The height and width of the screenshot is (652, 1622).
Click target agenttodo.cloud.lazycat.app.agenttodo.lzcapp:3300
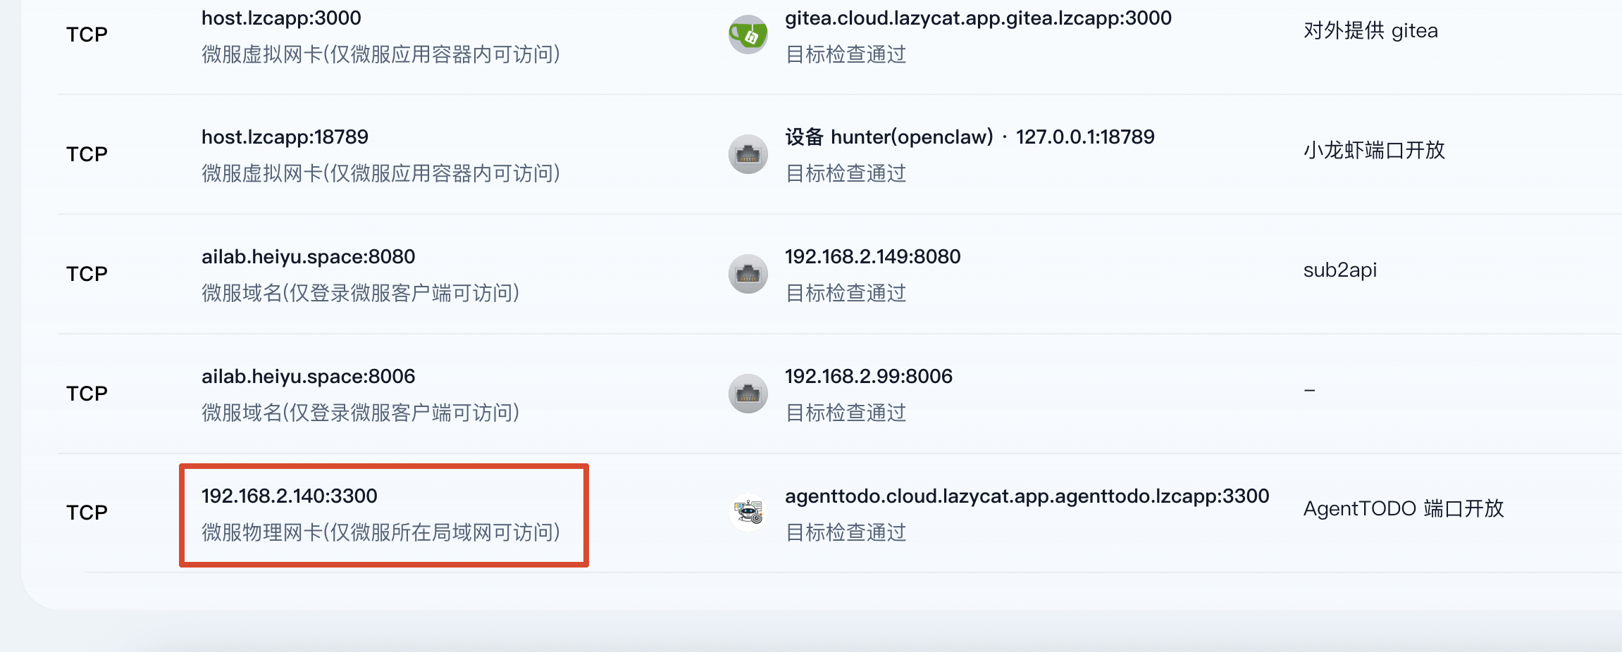coord(1027,496)
